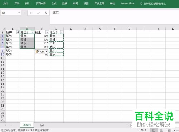
Task: Select row 5 header
Action: coord(3,43)
